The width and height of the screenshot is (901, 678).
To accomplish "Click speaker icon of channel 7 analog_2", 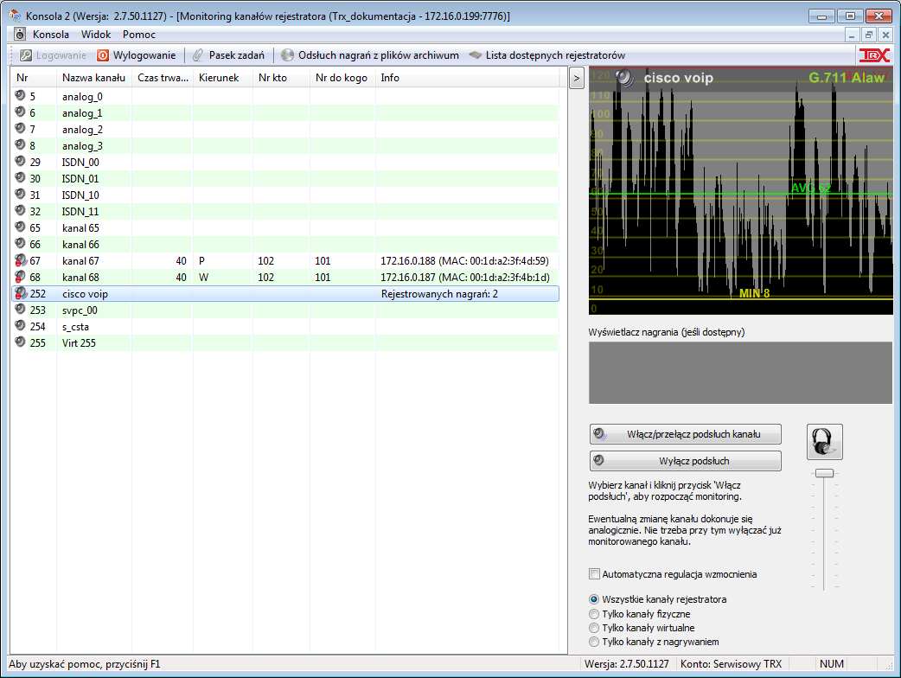I will 20,128.
